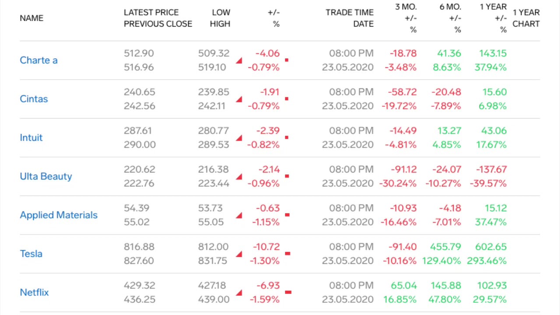560x315 pixels.
Task: Click red triangle marker in Netflix row
Action: point(239,293)
